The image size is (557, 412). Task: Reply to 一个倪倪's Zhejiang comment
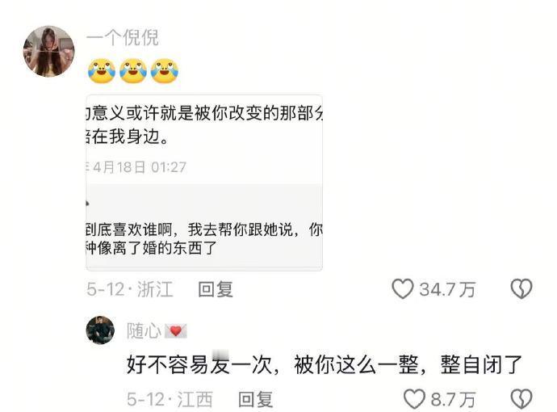coord(216,289)
